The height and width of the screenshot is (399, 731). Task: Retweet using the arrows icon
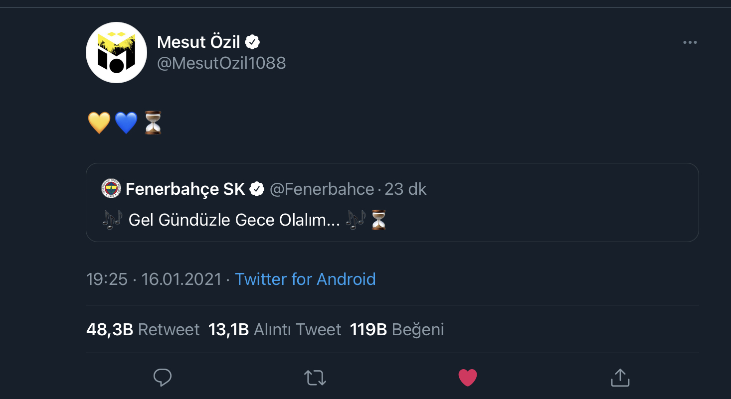pos(315,378)
